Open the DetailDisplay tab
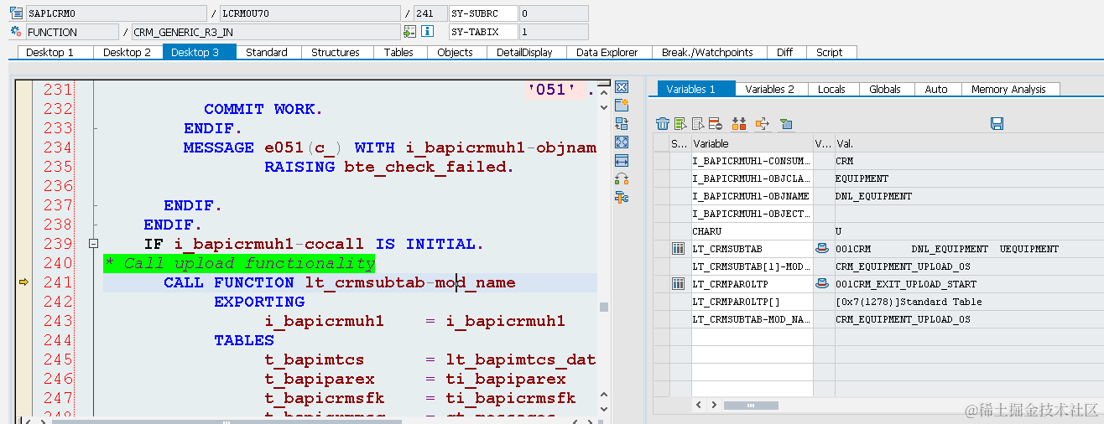The width and height of the screenshot is (1104, 424). click(524, 52)
